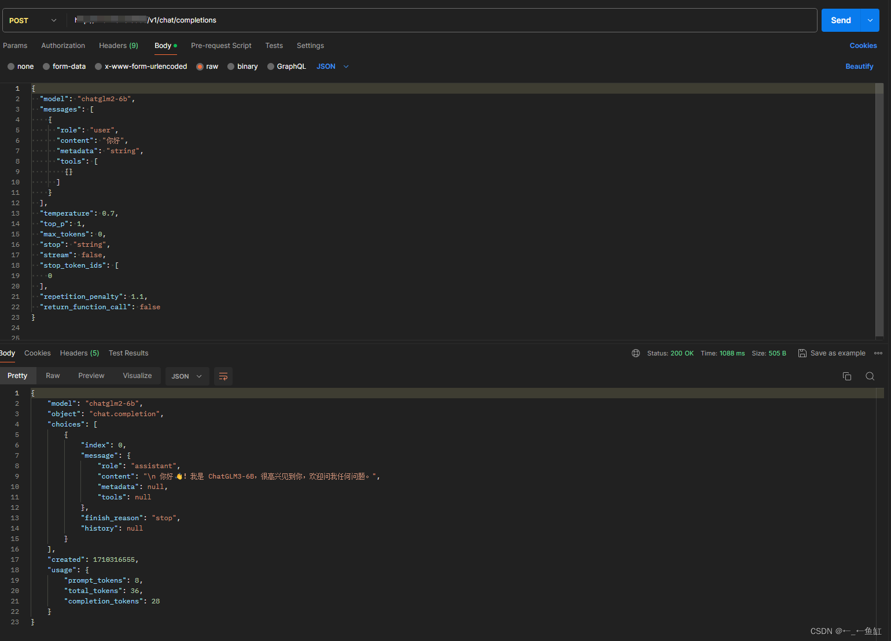Open the Send button's dropdown arrow
891x641 pixels.
point(869,20)
